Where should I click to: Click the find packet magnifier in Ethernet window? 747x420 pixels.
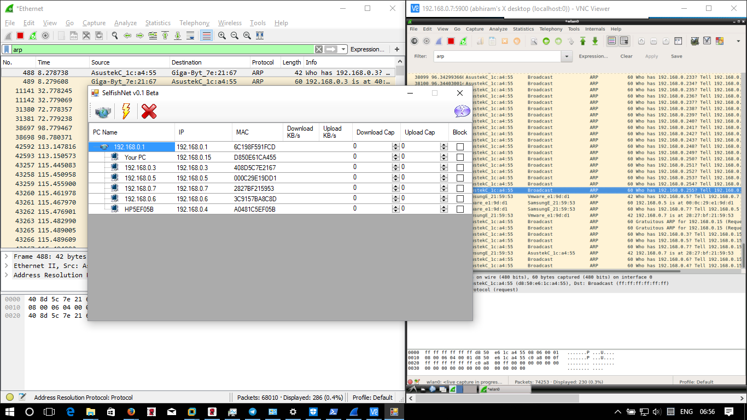(x=115, y=36)
